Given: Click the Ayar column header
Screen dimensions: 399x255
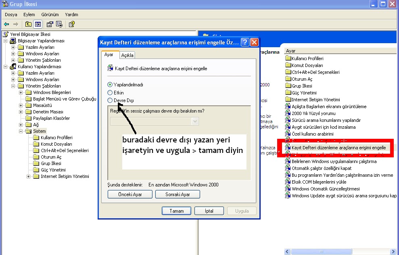Looking at the screenshot, I should 341,51.
